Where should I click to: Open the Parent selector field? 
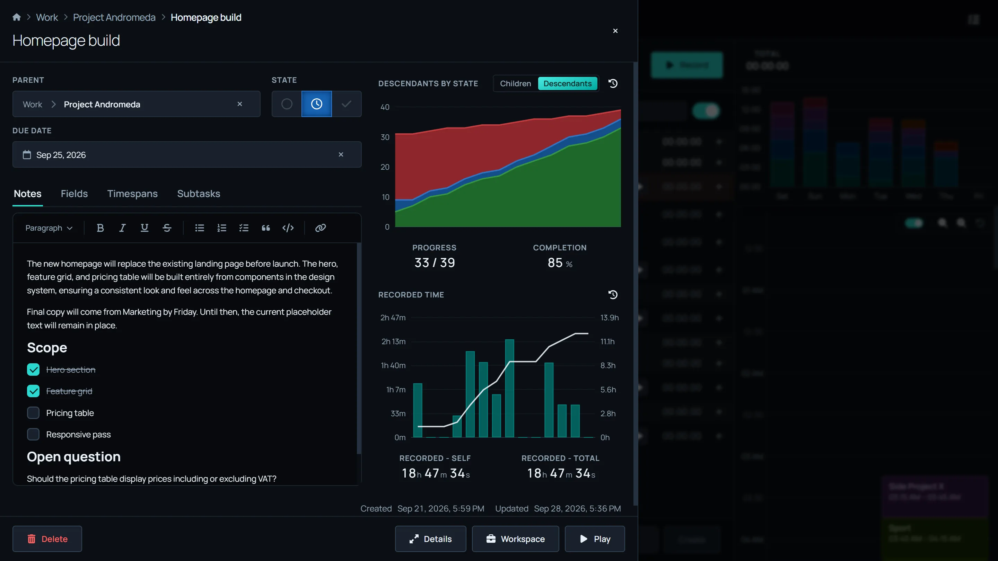click(x=137, y=104)
